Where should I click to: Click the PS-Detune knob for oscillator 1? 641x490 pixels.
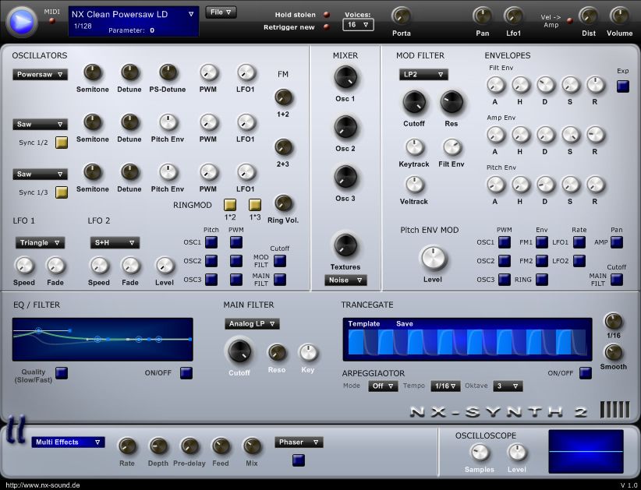(x=168, y=72)
